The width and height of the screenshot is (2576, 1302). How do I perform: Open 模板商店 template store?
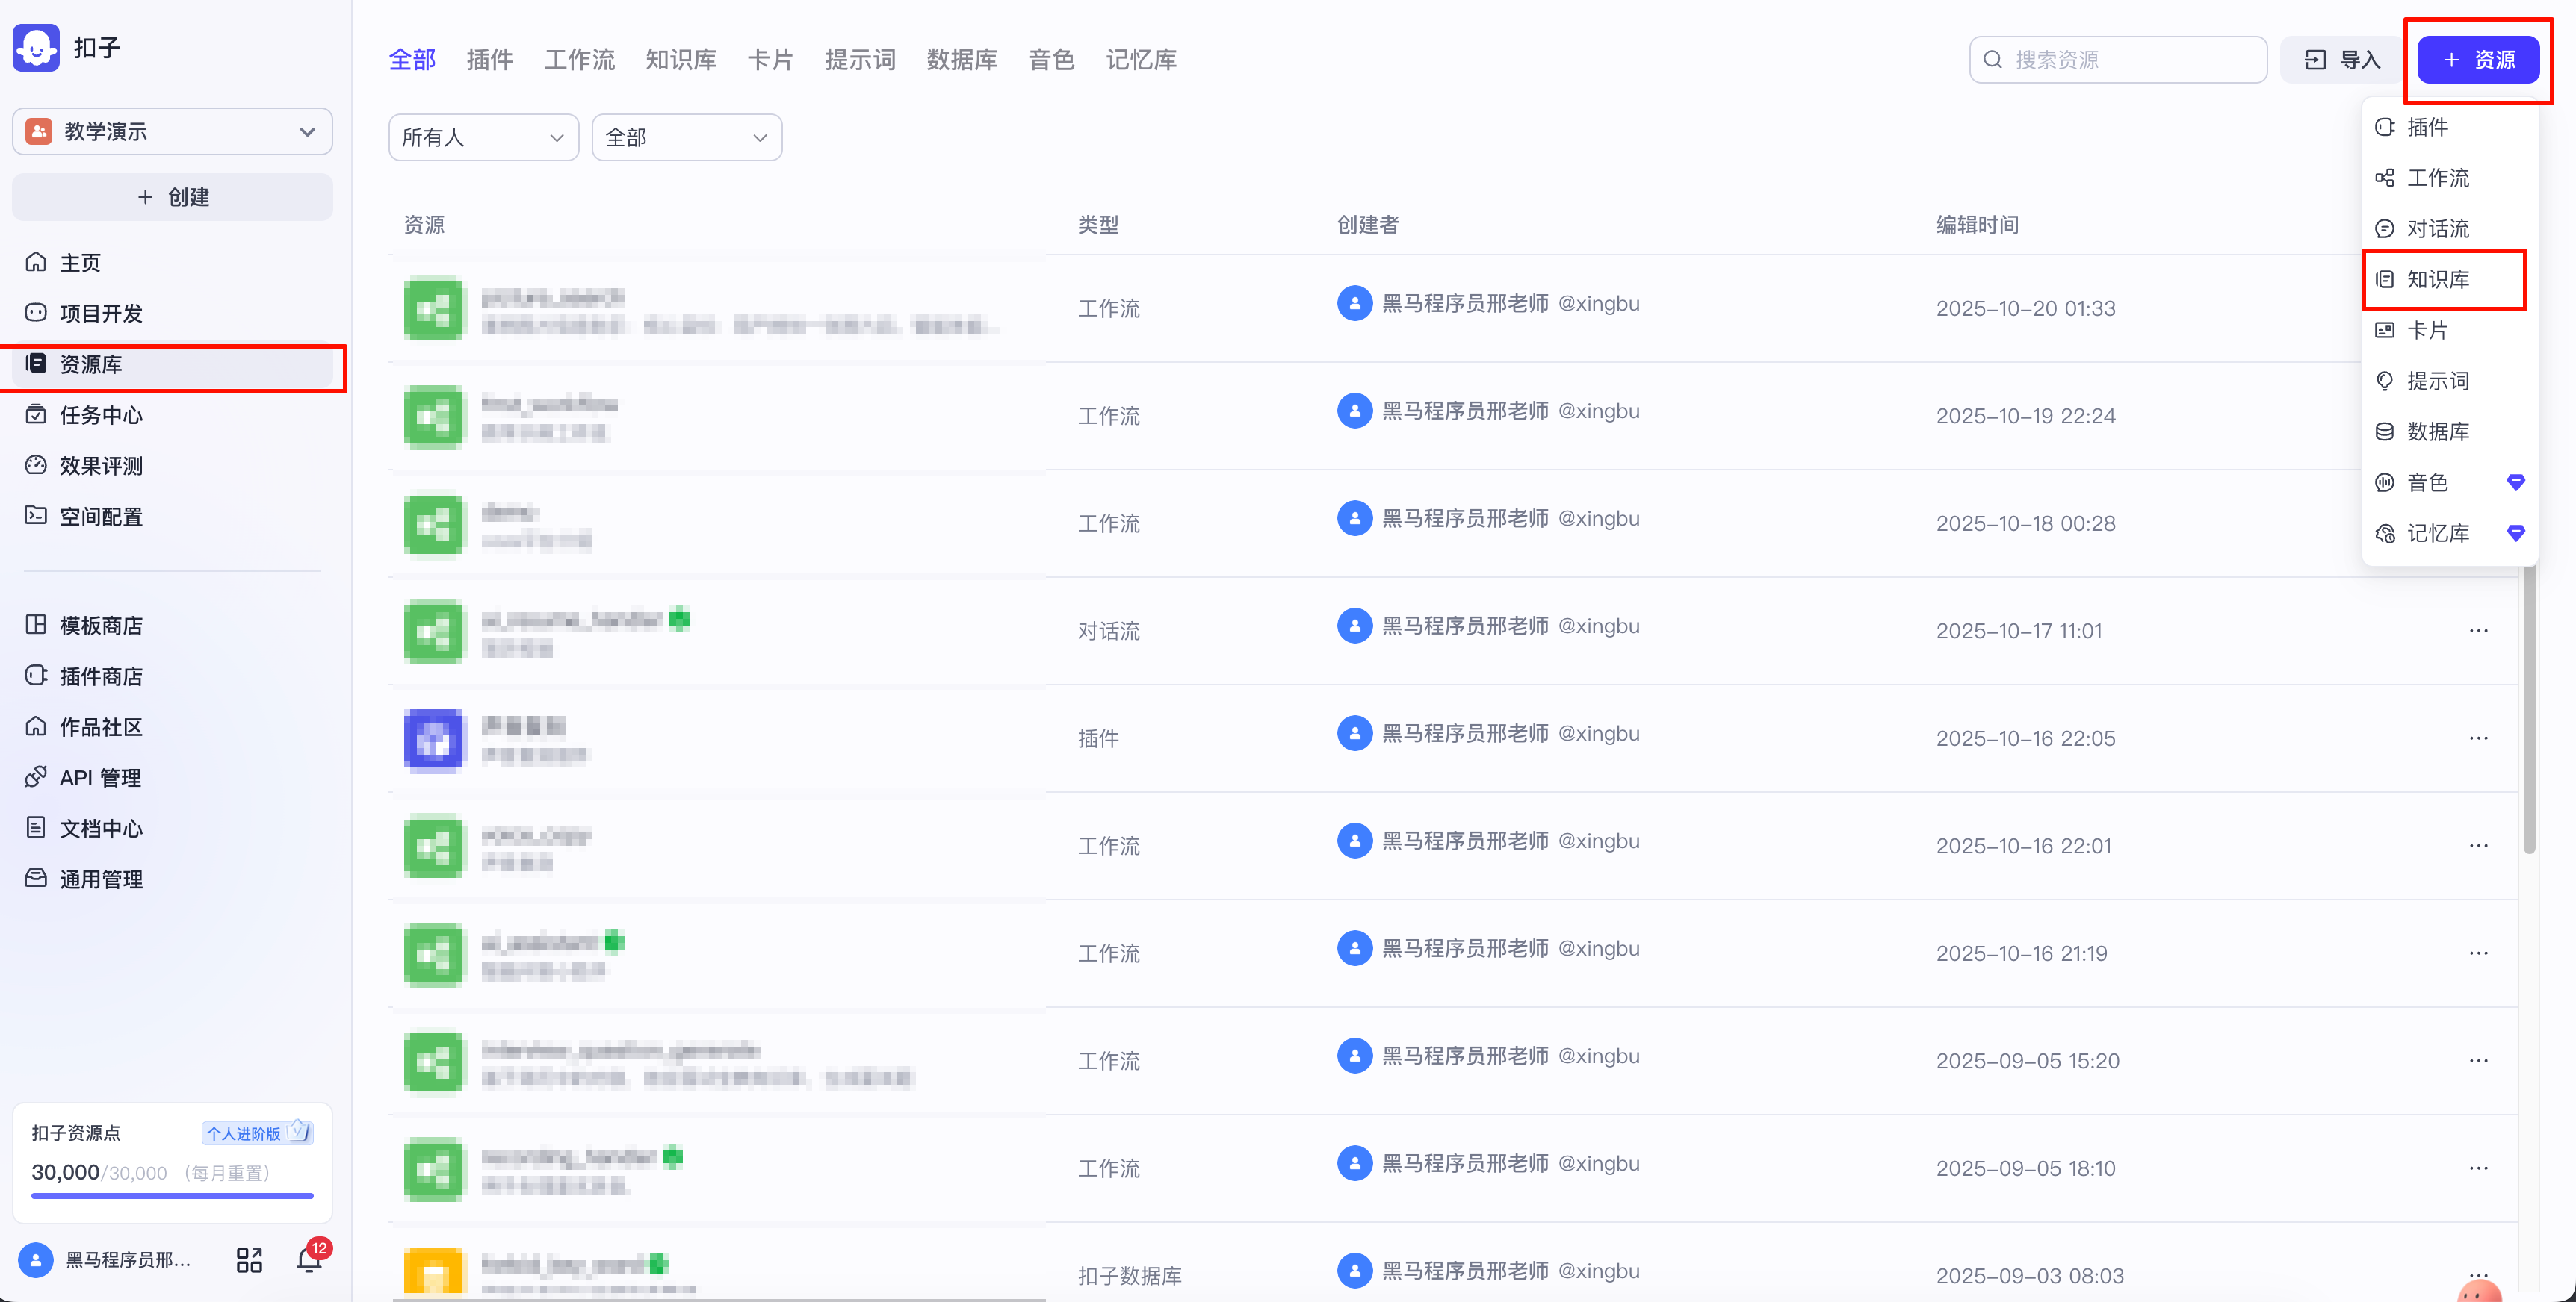100,625
